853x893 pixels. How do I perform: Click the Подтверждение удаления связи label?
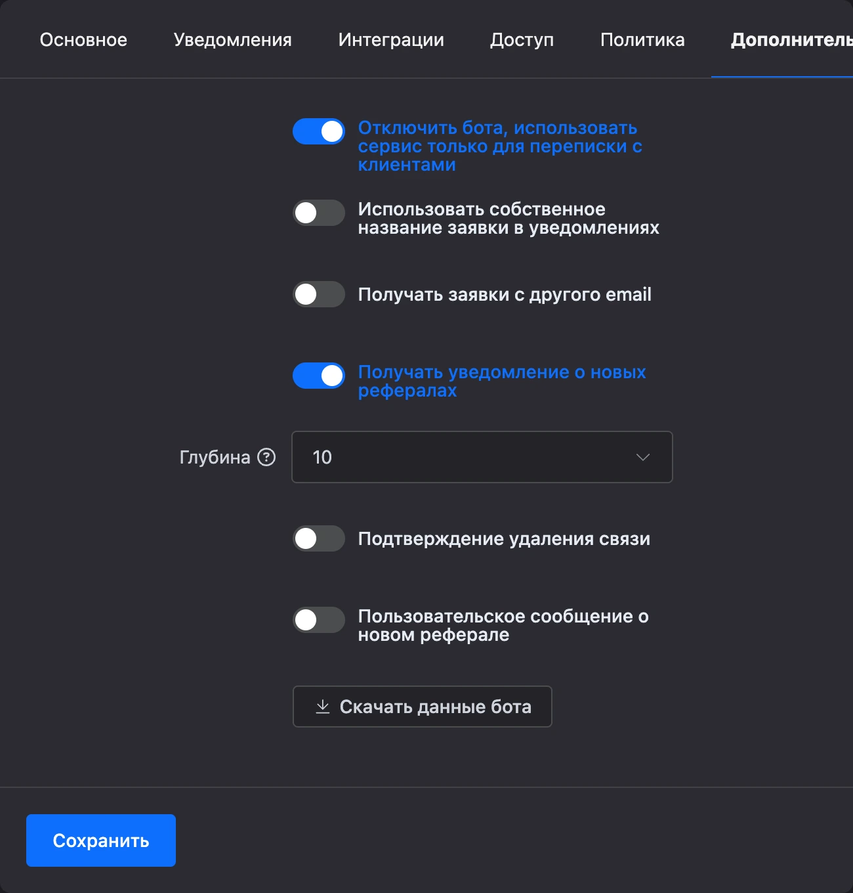(504, 538)
